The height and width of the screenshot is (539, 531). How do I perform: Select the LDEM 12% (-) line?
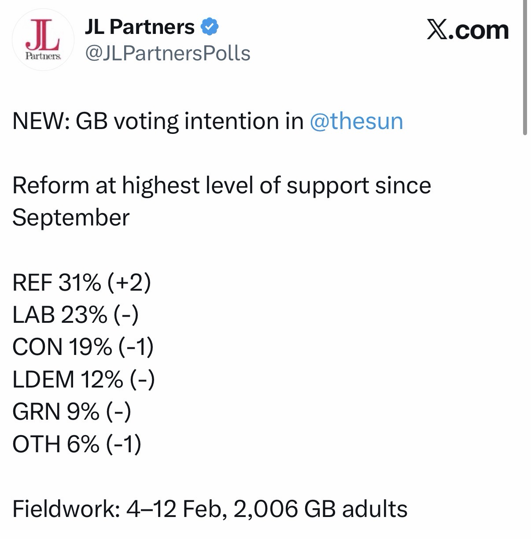pyautogui.click(x=83, y=379)
